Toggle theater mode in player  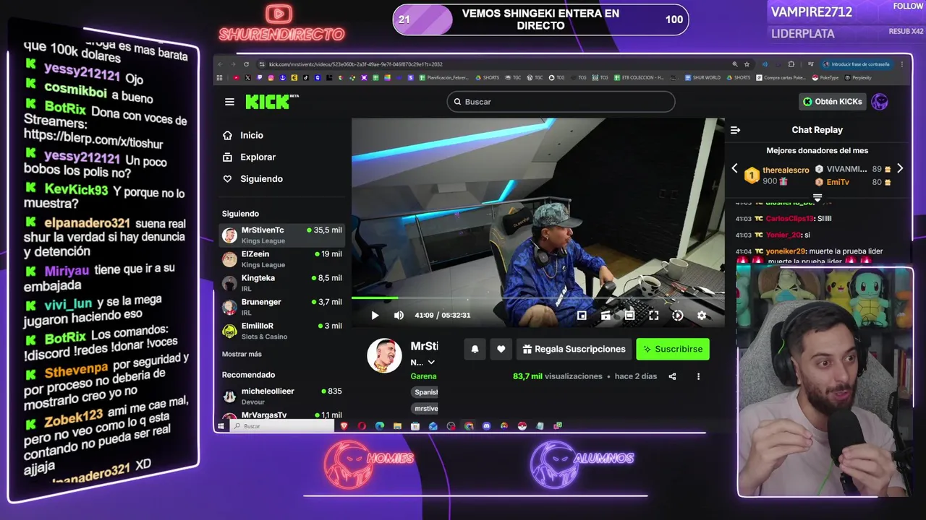tap(629, 315)
